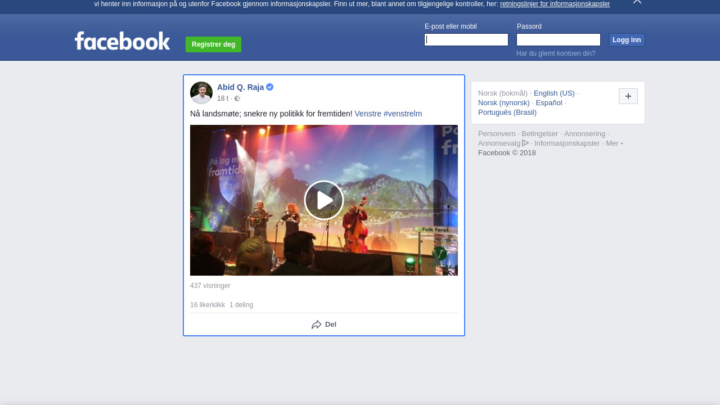Focus the E-post eller mobil field
Screen dimensions: 720x405
(466, 39)
